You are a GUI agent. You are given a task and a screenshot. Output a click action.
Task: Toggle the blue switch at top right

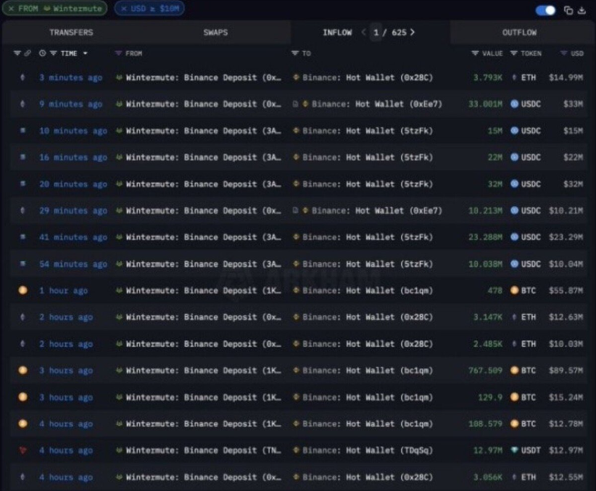[x=545, y=10]
